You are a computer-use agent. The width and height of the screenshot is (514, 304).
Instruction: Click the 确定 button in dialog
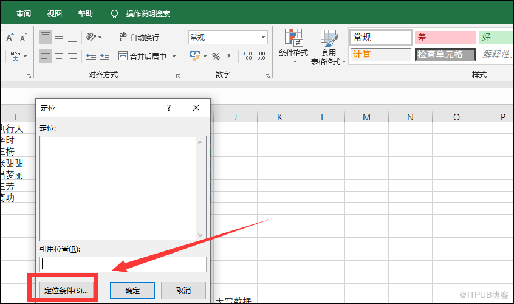tap(132, 291)
